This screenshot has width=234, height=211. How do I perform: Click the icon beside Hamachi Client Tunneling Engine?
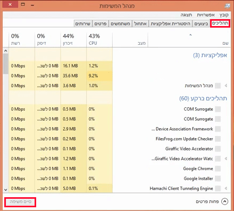click(x=218, y=188)
